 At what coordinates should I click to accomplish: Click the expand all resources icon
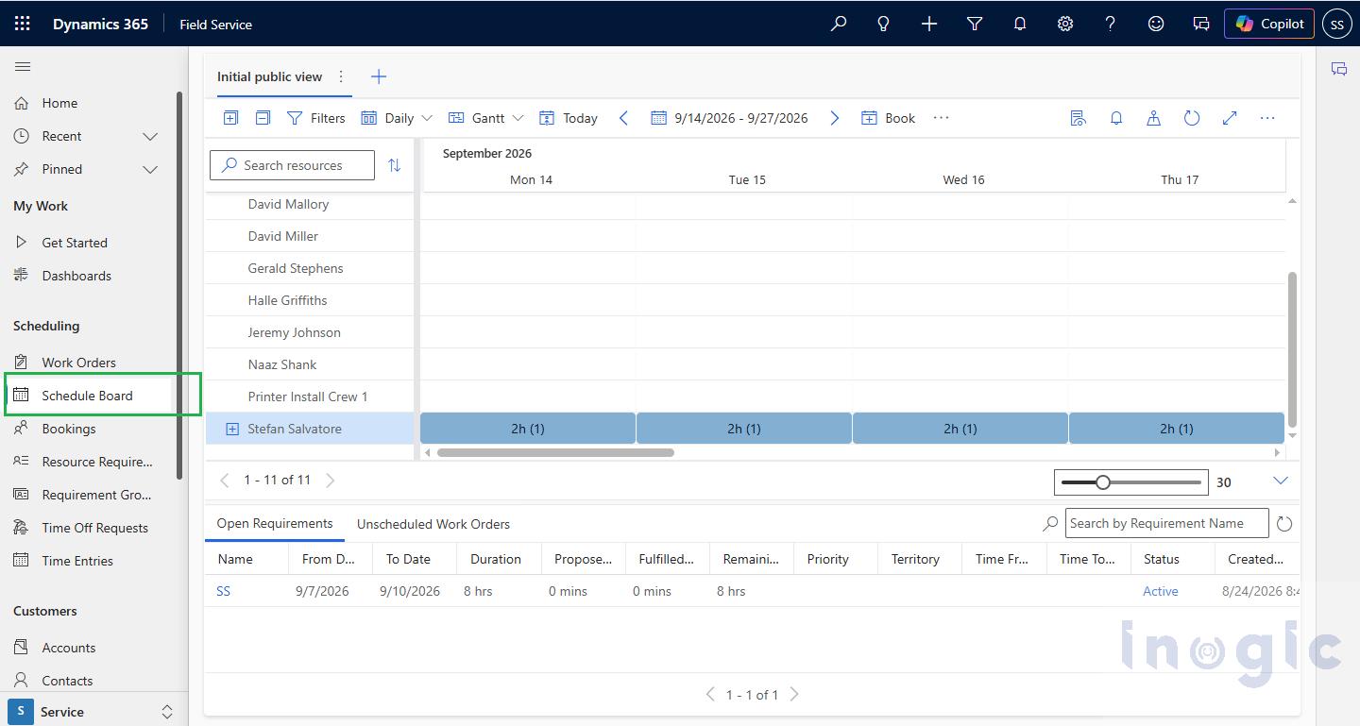point(230,118)
